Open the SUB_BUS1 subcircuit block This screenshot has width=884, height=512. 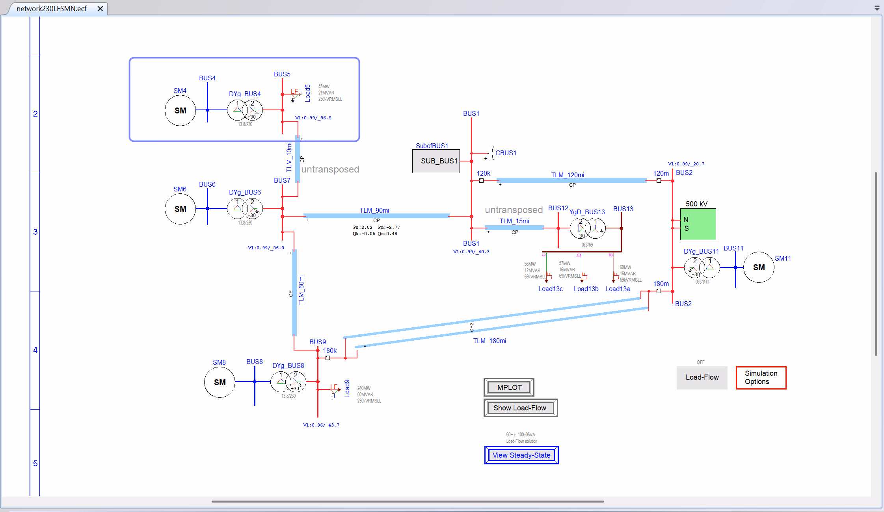(436, 161)
